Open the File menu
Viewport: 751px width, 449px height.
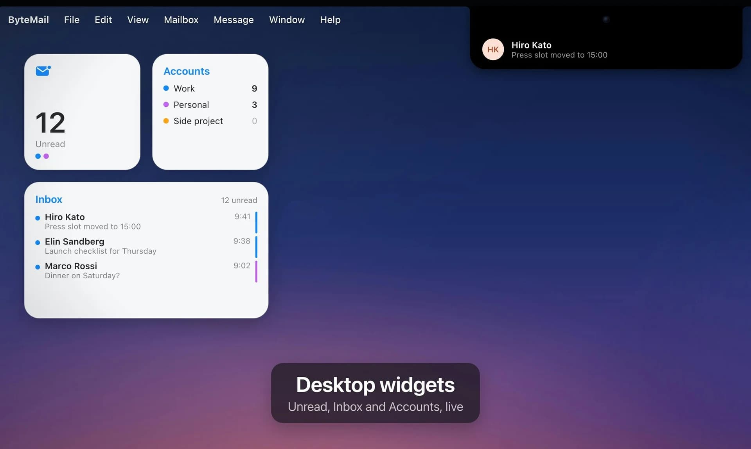(72, 20)
